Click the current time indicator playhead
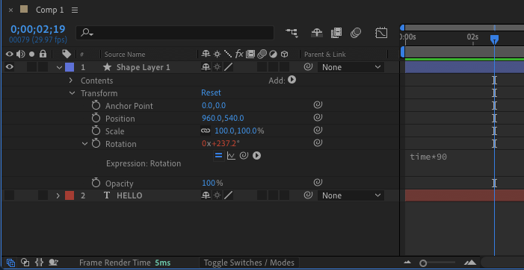 (494, 40)
